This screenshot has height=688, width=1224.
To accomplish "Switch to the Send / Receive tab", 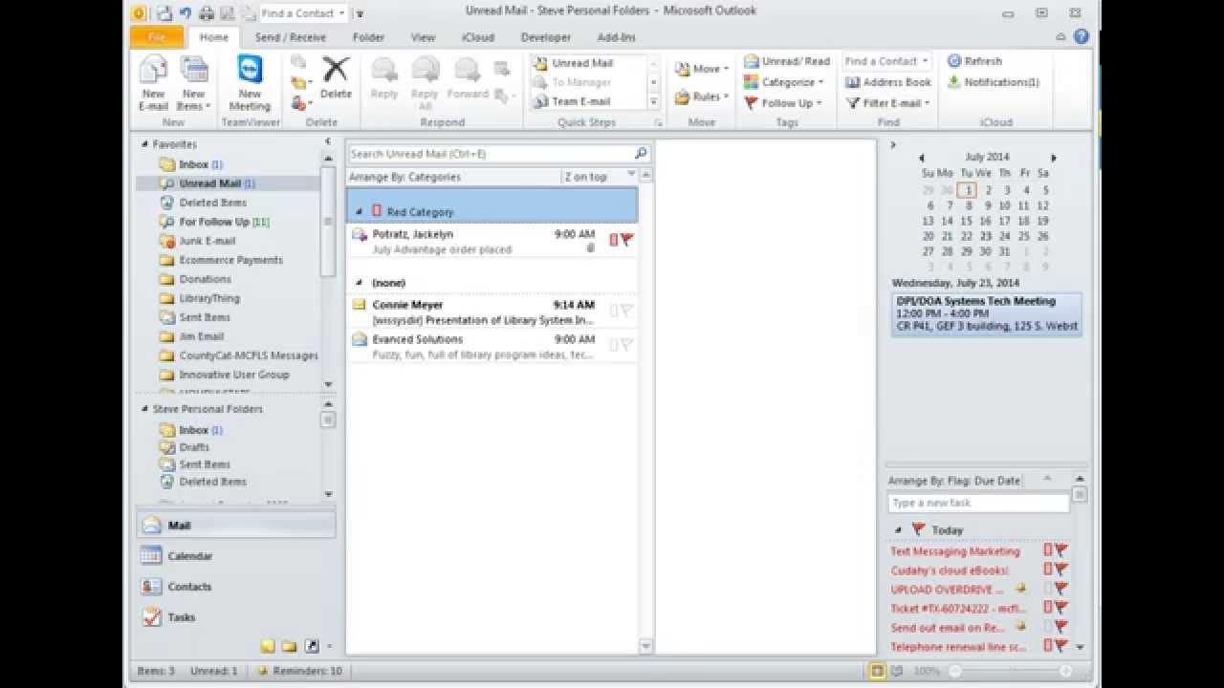I will pos(291,37).
